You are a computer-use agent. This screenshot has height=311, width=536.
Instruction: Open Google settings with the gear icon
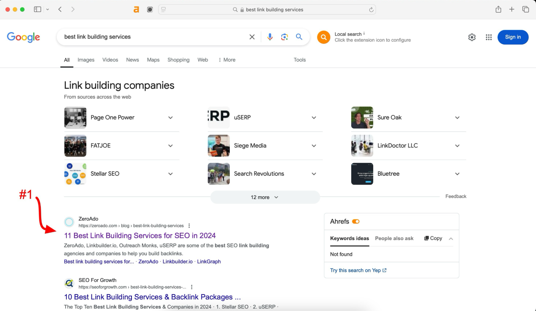pos(472,37)
